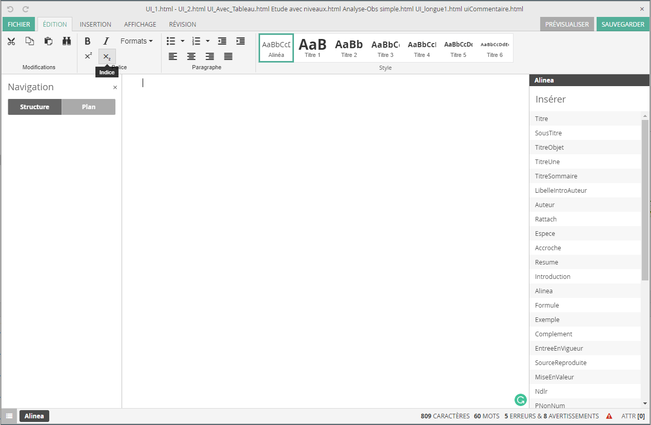The height and width of the screenshot is (425, 651).
Task: Click the Sauvegarder button
Action: coord(623,24)
